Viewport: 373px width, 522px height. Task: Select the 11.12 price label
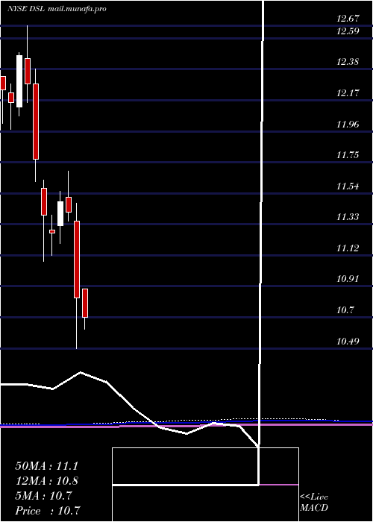(348, 248)
